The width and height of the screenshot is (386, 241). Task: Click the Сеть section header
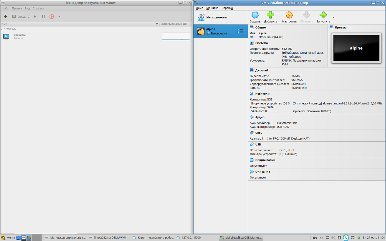click(259, 133)
